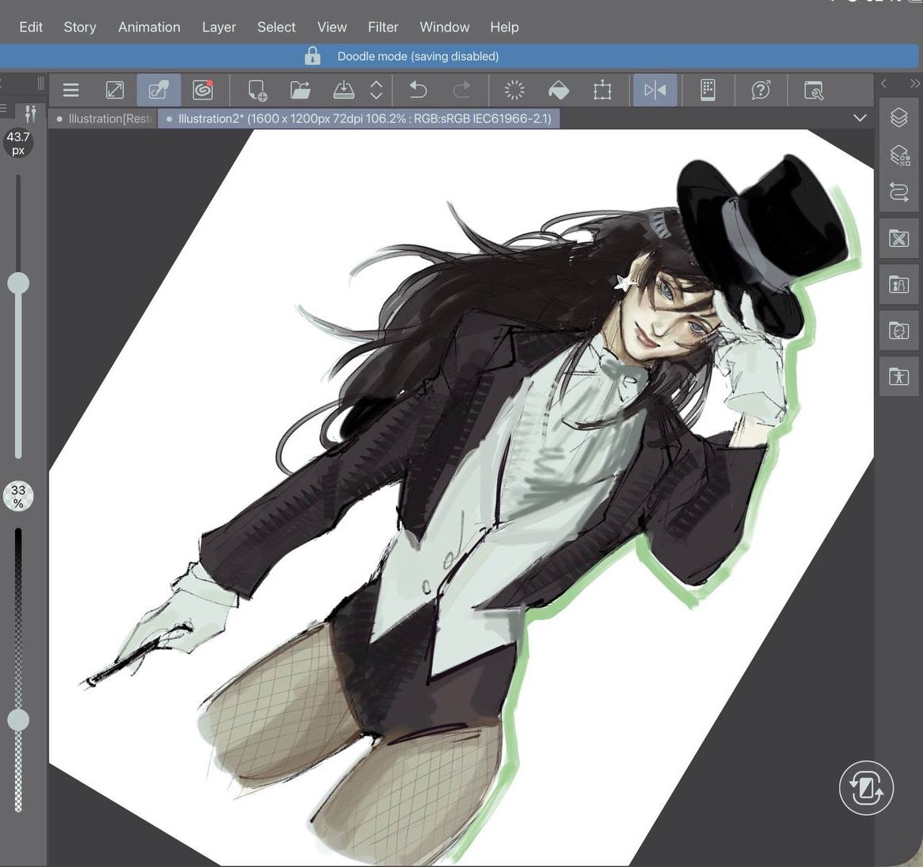The image size is (923, 867).
Task: Open the face material folder icon
Action: tap(899, 331)
